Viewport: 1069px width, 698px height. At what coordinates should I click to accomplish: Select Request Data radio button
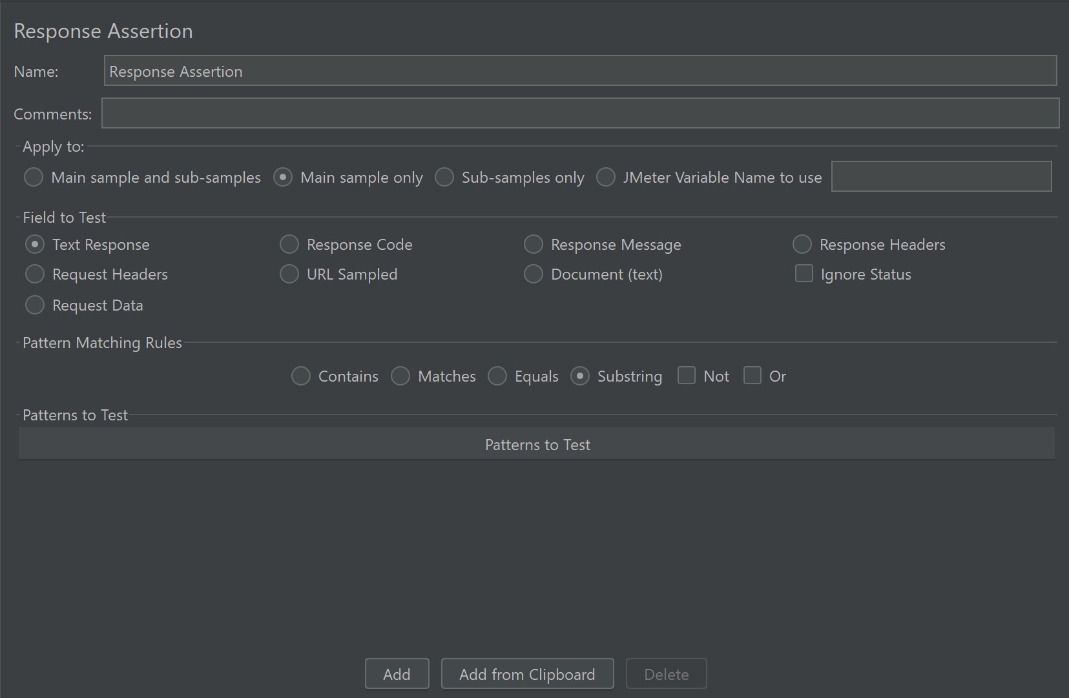35,305
